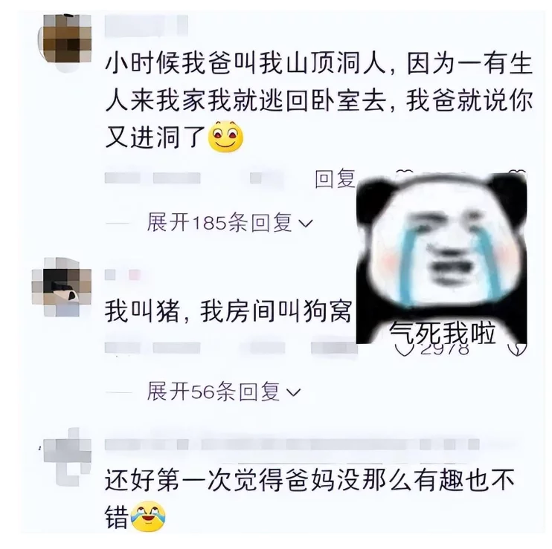The height and width of the screenshot is (549, 552).
Task: Select the 还好第一次觉得爸妈 comment text
Action: (309, 498)
